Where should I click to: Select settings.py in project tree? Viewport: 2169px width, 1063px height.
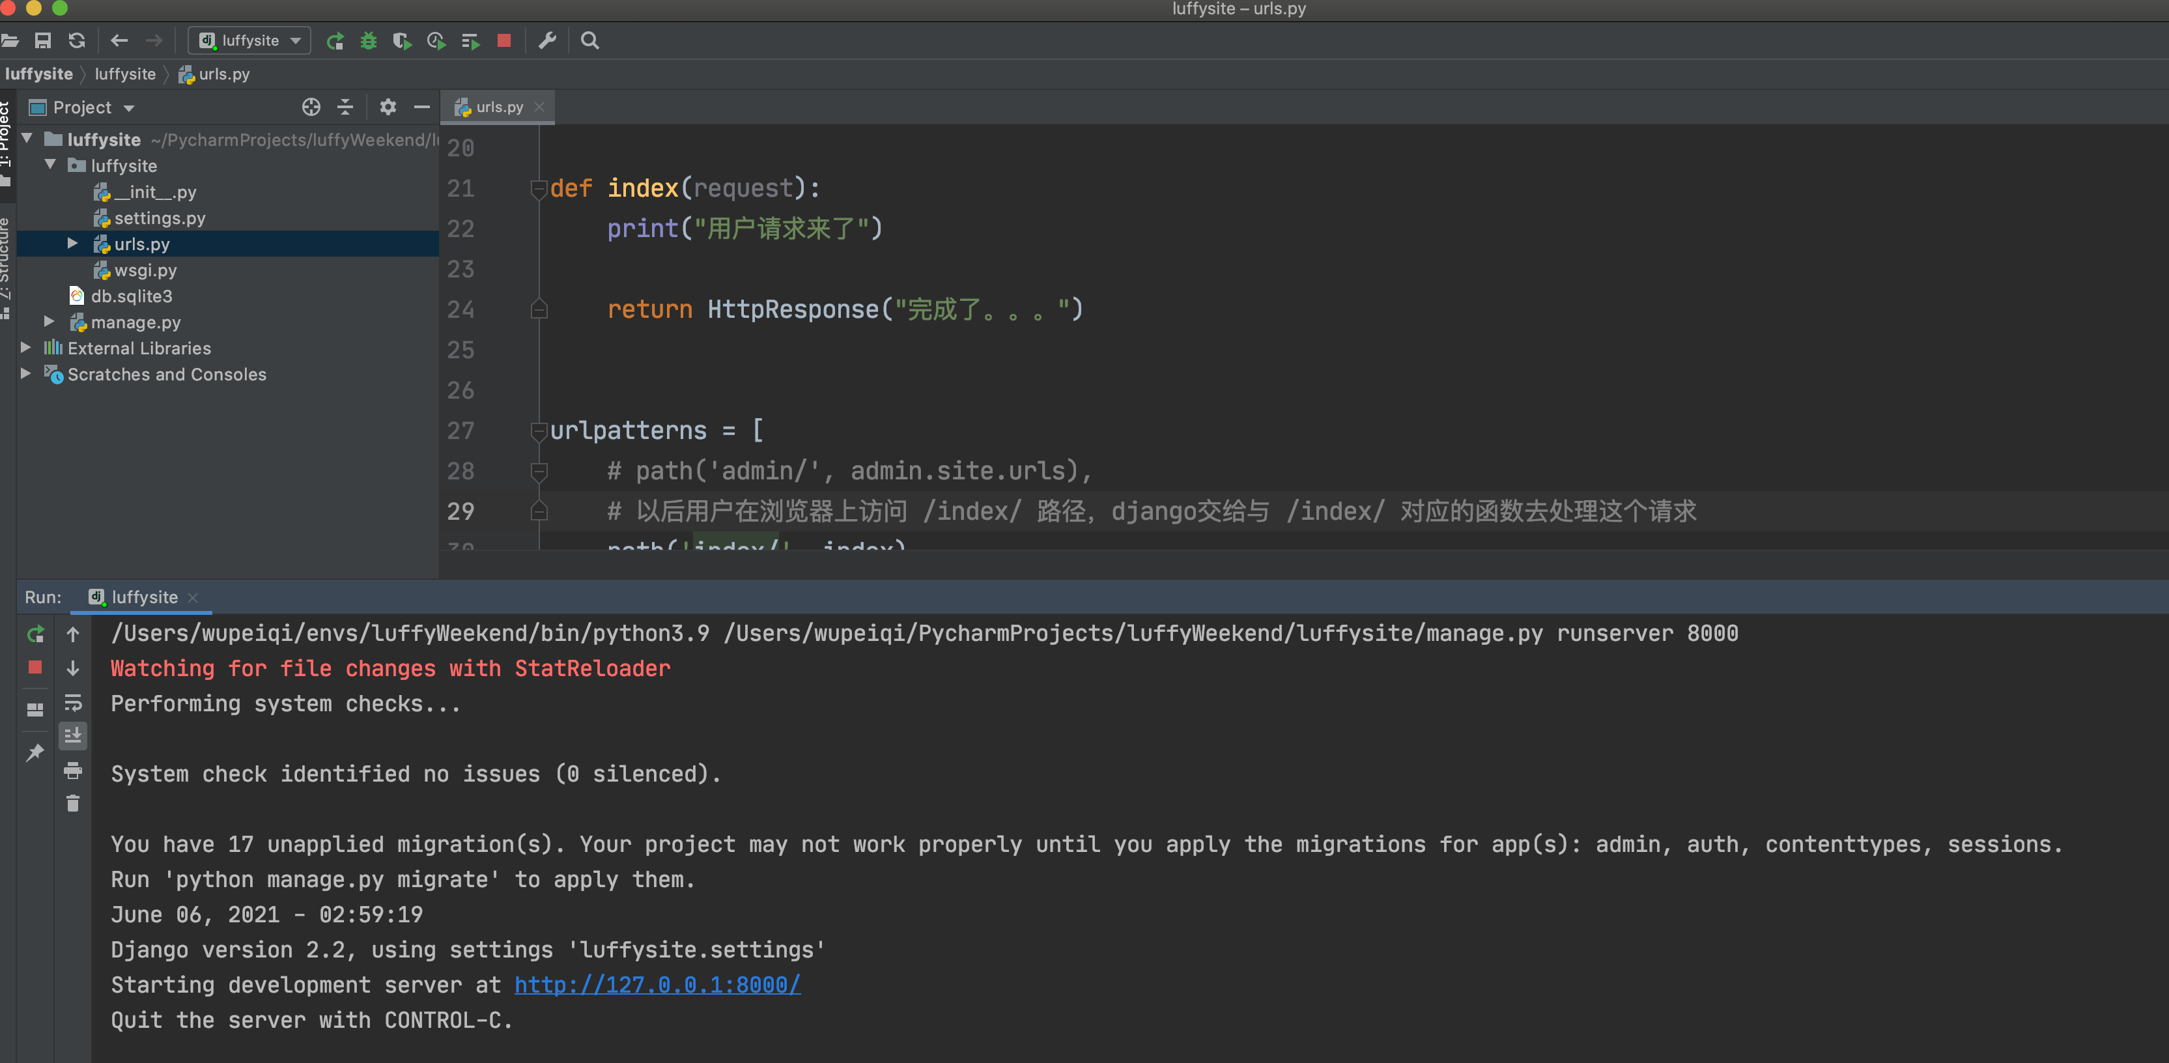click(159, 218)
